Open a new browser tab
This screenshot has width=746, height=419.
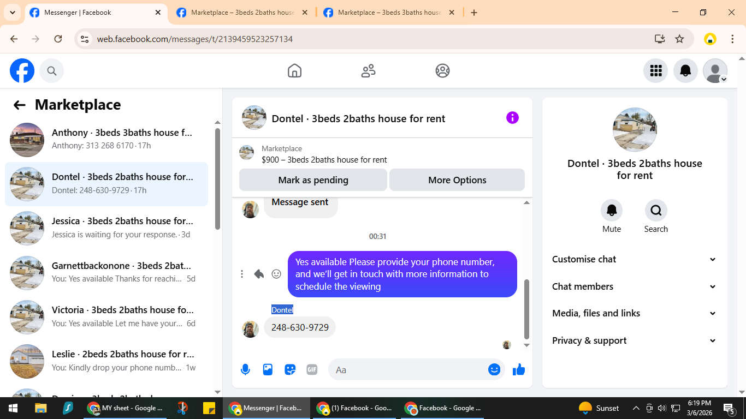point(474,13)
